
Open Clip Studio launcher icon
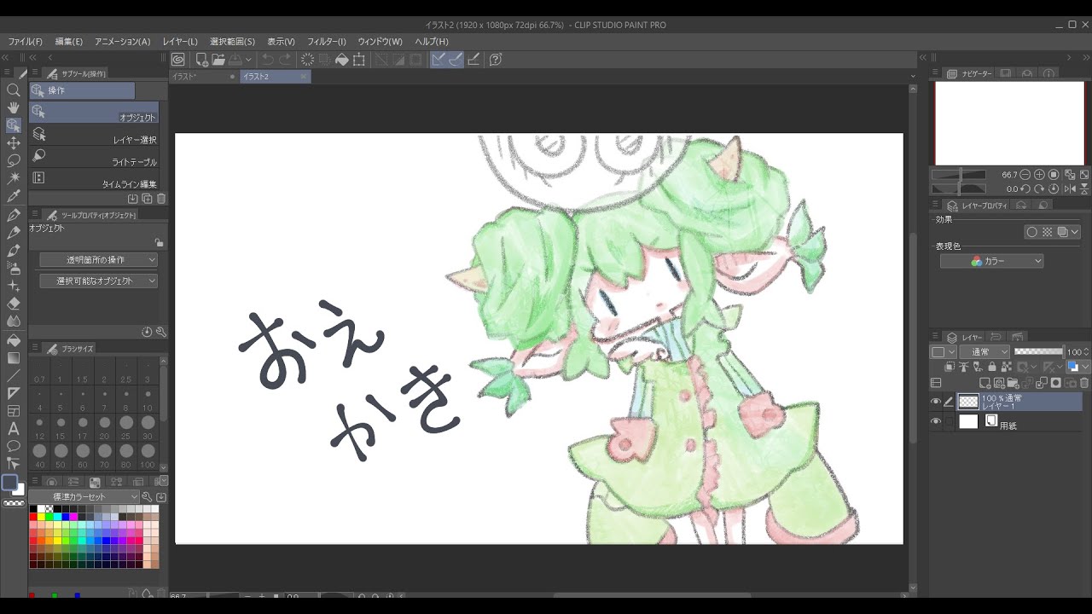tap(177, 59)
